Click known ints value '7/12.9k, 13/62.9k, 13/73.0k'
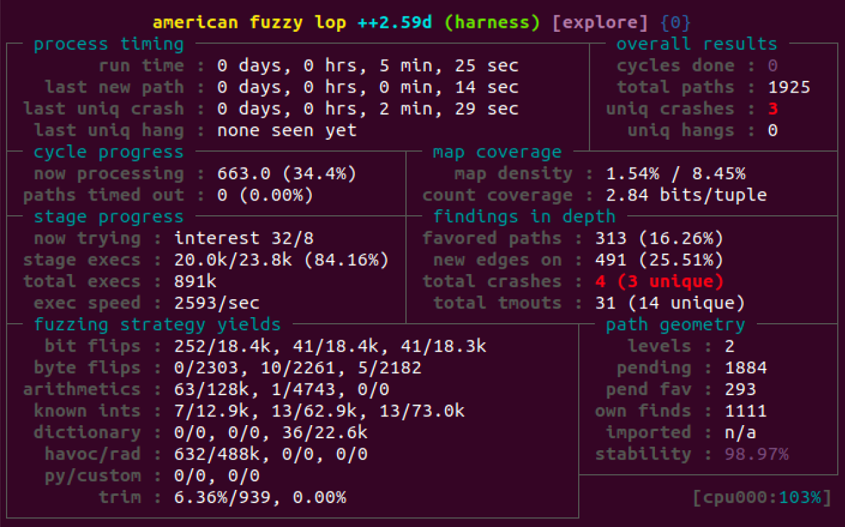This screenshot has height=527, width=845. tap(319, 411)
